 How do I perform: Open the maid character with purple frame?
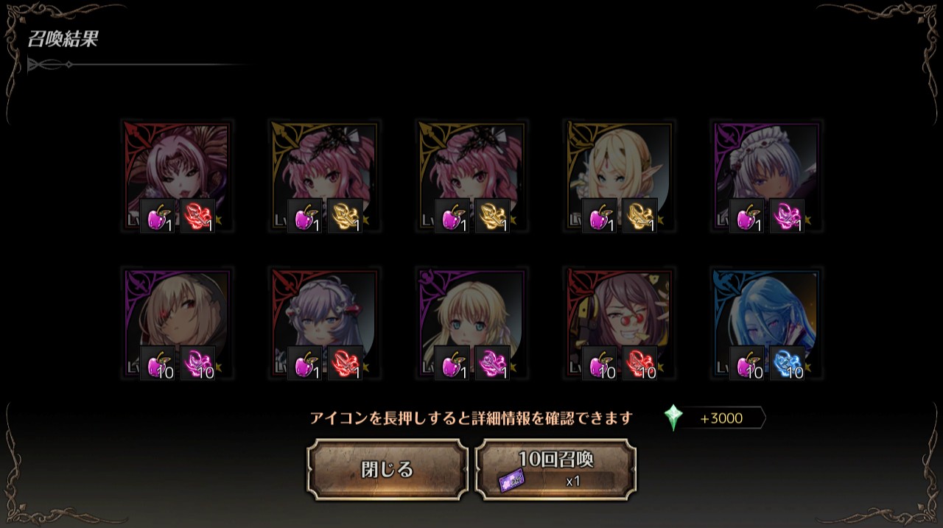point(767,177)
